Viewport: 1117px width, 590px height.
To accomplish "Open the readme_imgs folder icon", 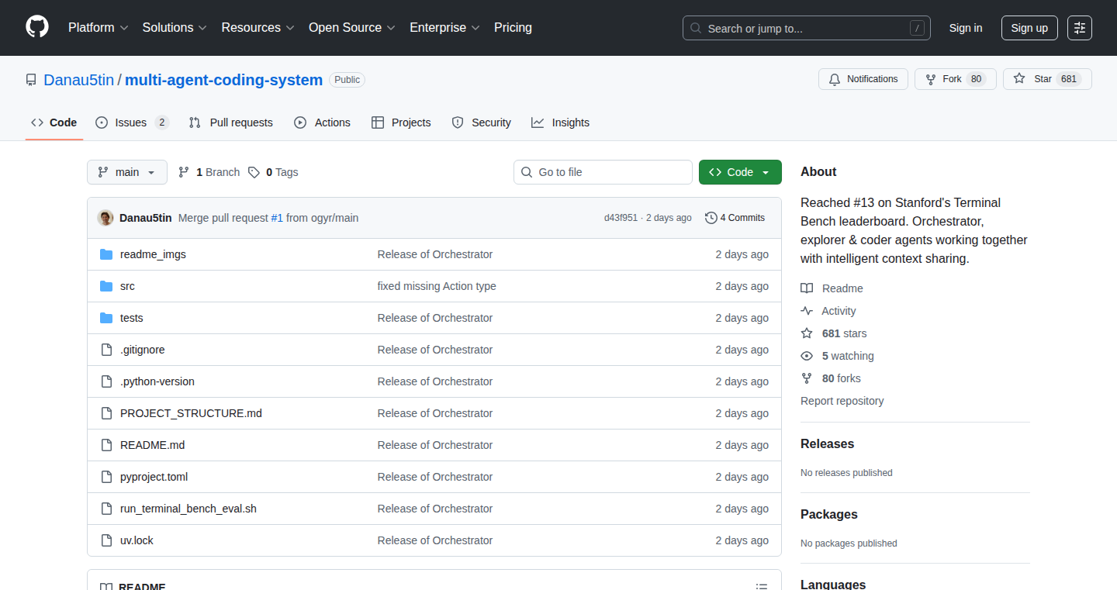I will coord(106,254).
